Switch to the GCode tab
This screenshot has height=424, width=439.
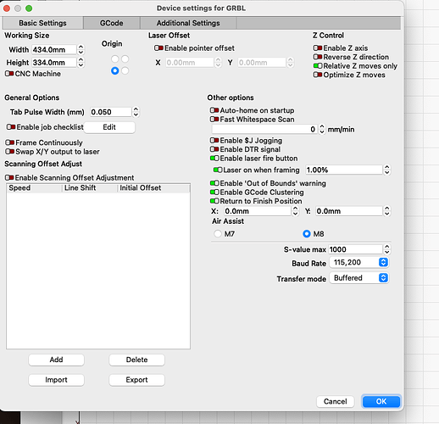[112, 23]
